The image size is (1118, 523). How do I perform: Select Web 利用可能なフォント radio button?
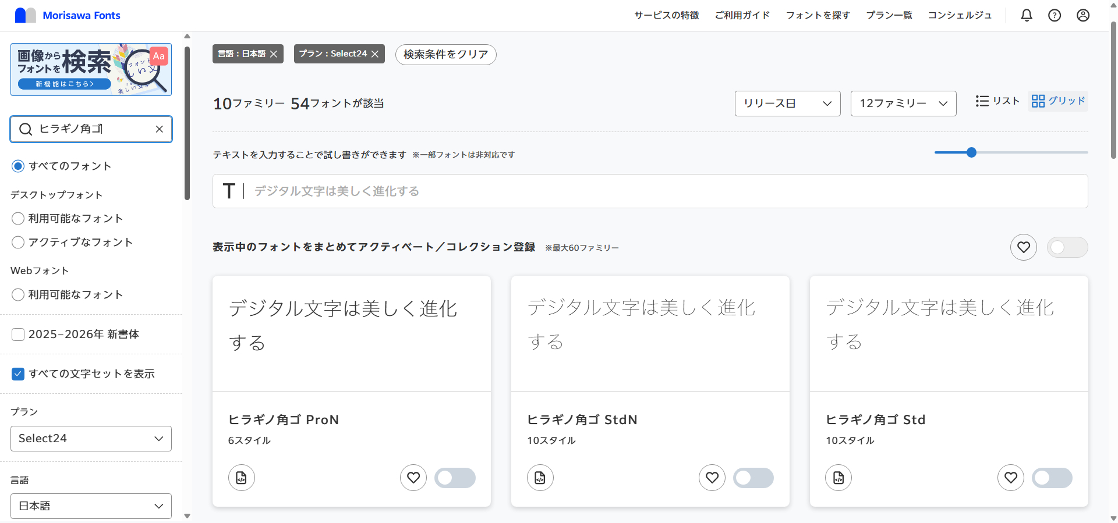[18, 295]
